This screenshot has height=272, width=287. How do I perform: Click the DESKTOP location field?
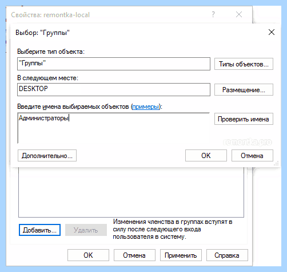pyautogui.click(x=114, y=89)
